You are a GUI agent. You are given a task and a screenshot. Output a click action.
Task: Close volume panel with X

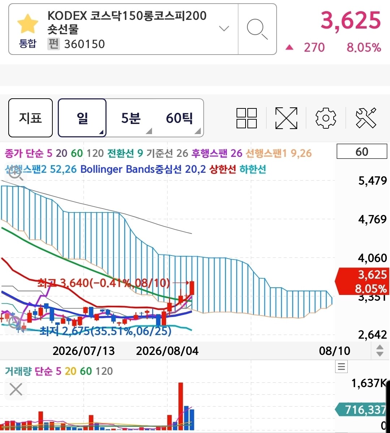click(x=16, y=390)
